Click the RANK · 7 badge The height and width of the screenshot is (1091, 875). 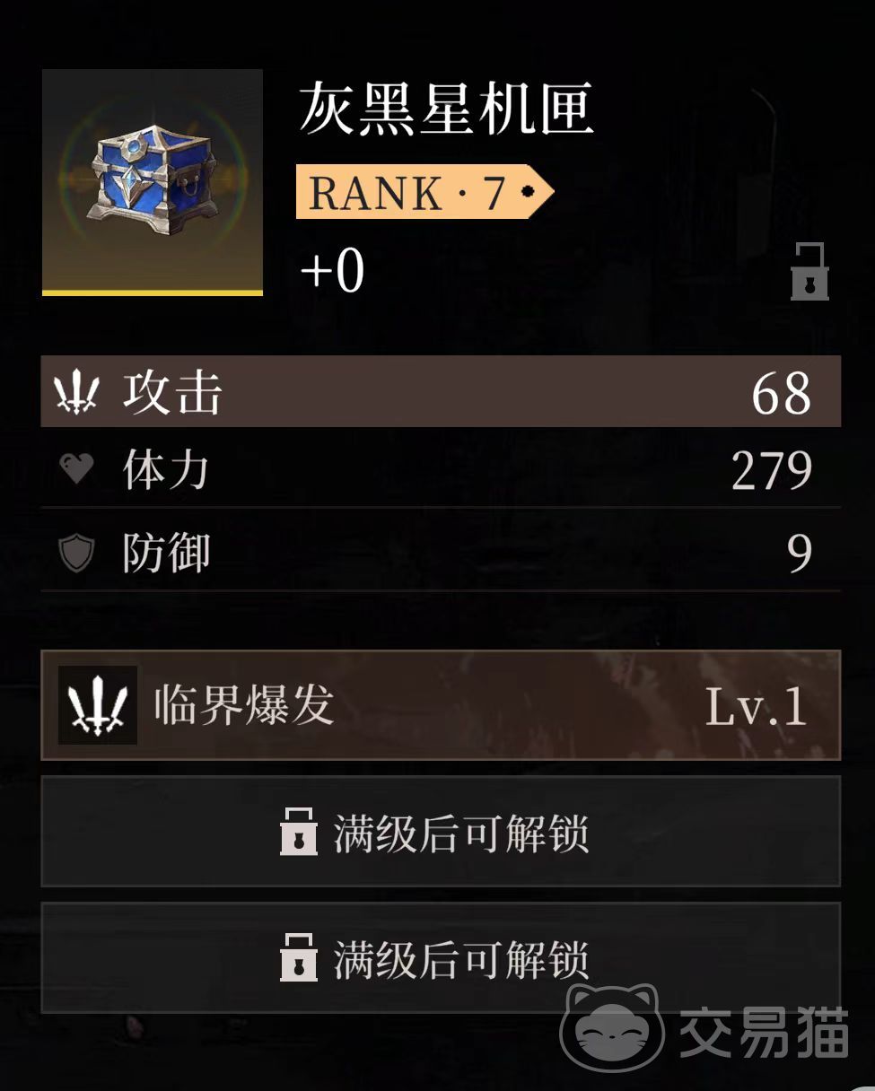pos(424,192)
